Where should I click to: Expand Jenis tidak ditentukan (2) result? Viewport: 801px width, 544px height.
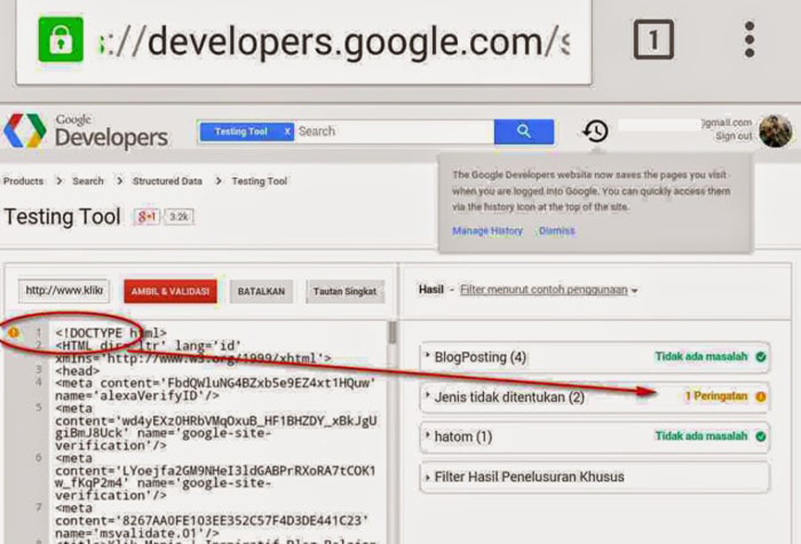(594, 397)
